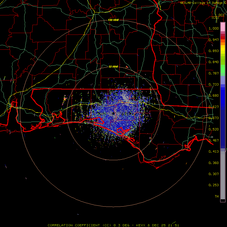Click the 0.893 value on color scale
Image resolution: width=227 pixels, height=227 pixels.
[x=214, y=51]
